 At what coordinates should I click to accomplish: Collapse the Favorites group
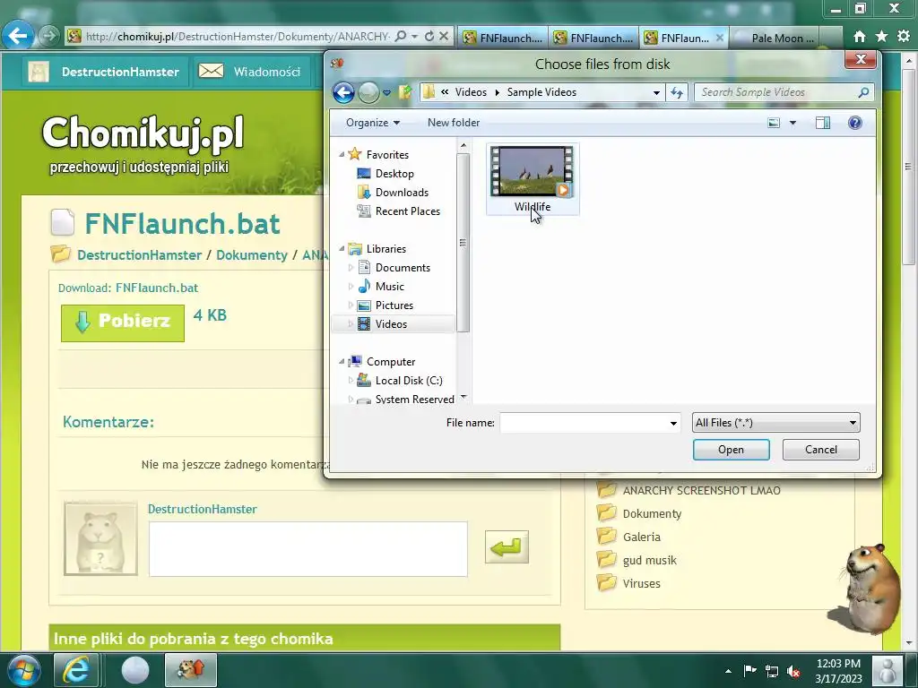coord(342,154)
